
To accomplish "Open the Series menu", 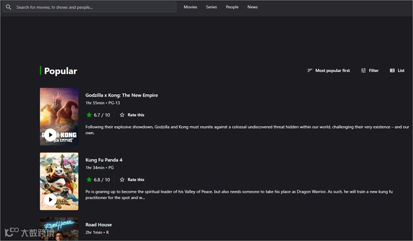I will (x=211, y=7).
